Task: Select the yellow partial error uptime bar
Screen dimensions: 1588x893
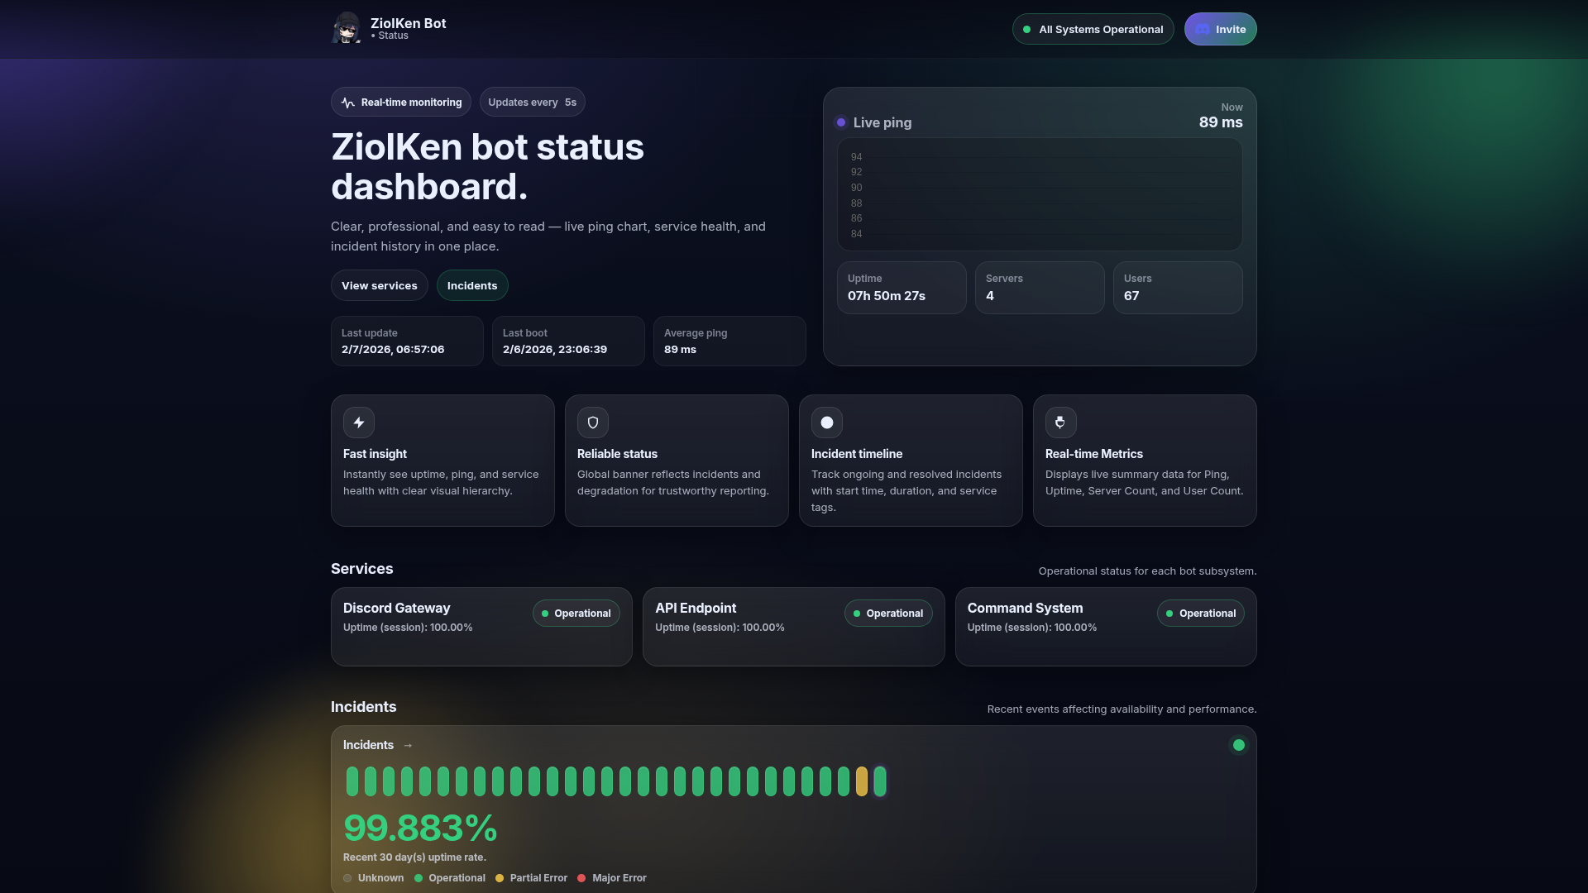Action: click(862, 781)
